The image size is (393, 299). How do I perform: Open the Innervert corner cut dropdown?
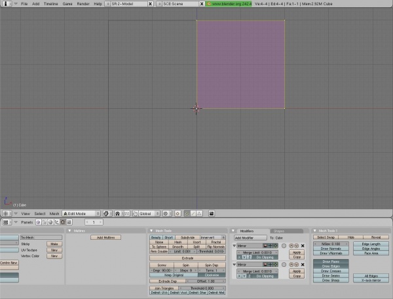coord(212,237)
